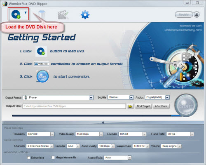The height and width of the screenshot is (165, 206).
Task: Click the clapperboard edit video icon
Action: pyautogui.click(x=63, y=15)
